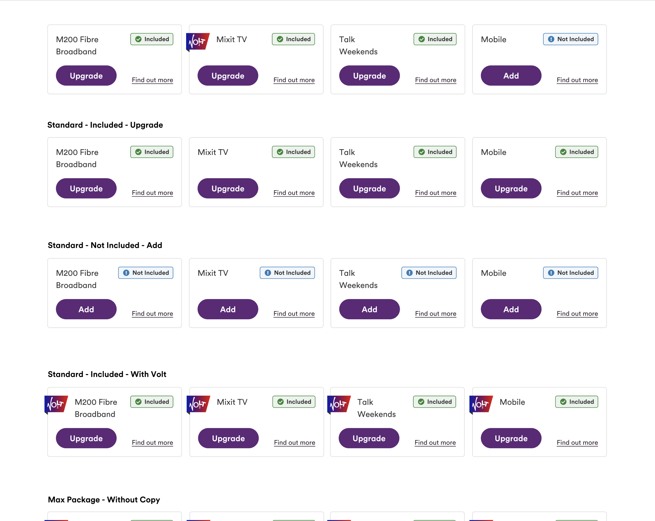
Task: Click info icon in Mixit TV Not Included badge
Action: pos(268,273)
